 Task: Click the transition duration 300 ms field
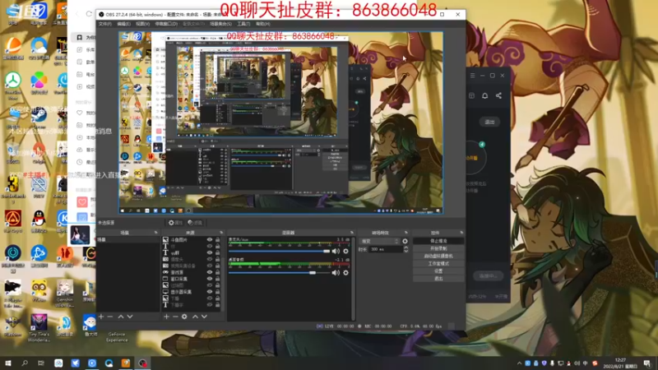click(385, 249)
